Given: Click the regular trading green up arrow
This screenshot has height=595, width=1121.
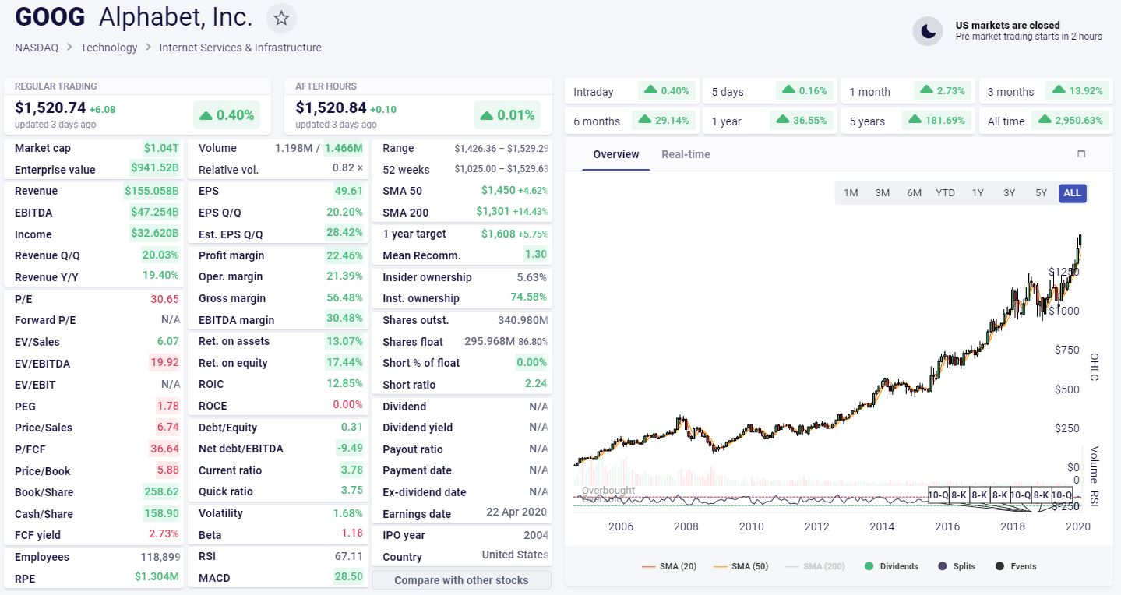Looking at the screenshot, I should [x=206, y=115].
